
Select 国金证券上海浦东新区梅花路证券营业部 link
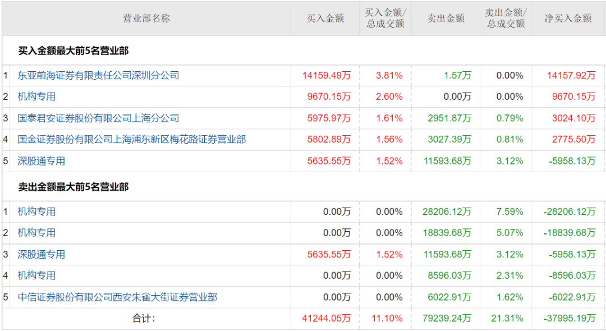coord(131,139)
